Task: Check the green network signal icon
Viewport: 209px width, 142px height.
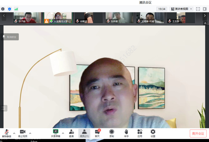Action: [x=16, y=9]
